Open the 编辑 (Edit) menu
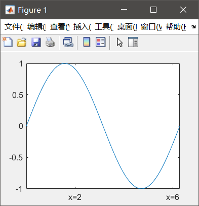 (x=36, y=27)
